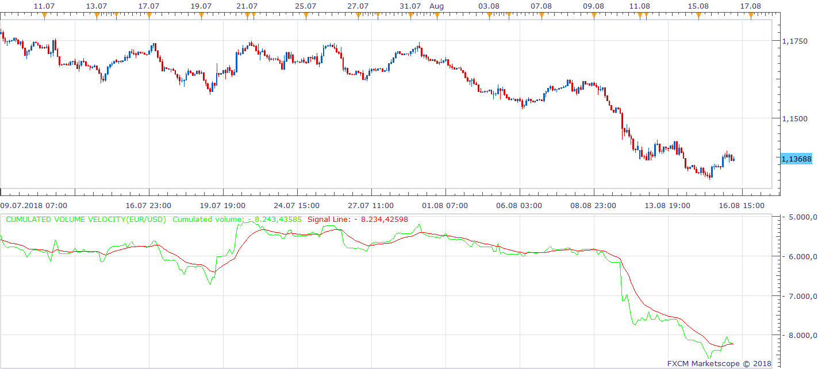Image resolution: width=818 pixels, height=369 pixels.
Task: Click the orange marker below the 09.08 label
Action: point(594,16)
